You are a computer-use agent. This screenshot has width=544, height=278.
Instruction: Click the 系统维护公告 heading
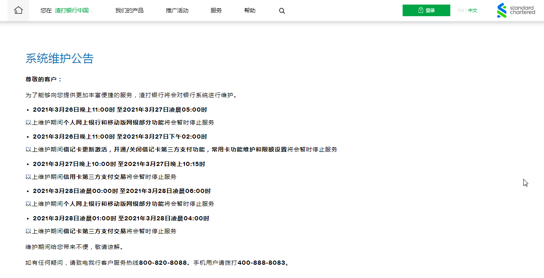click(60, 59)
